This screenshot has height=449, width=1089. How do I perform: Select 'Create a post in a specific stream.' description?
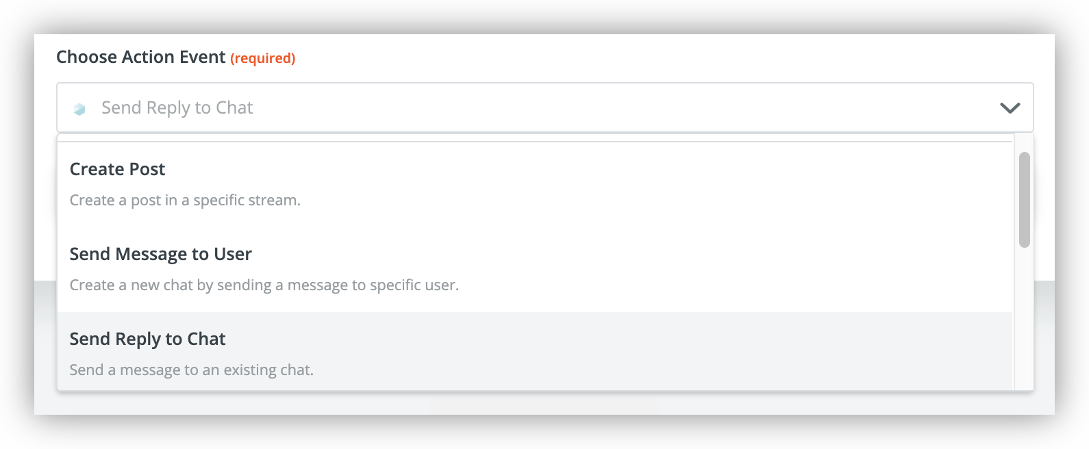point(185,201)
